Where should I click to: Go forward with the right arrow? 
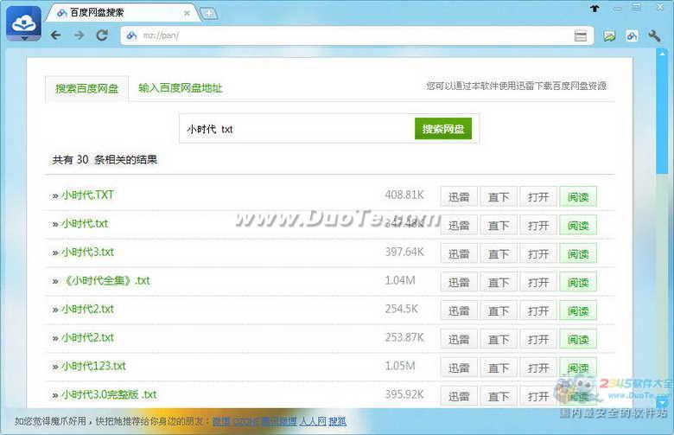tap(79, 35)
